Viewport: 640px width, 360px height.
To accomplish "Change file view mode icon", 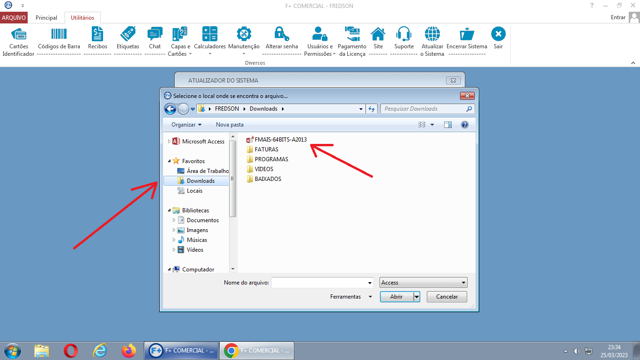I will (x=422, y=125).
